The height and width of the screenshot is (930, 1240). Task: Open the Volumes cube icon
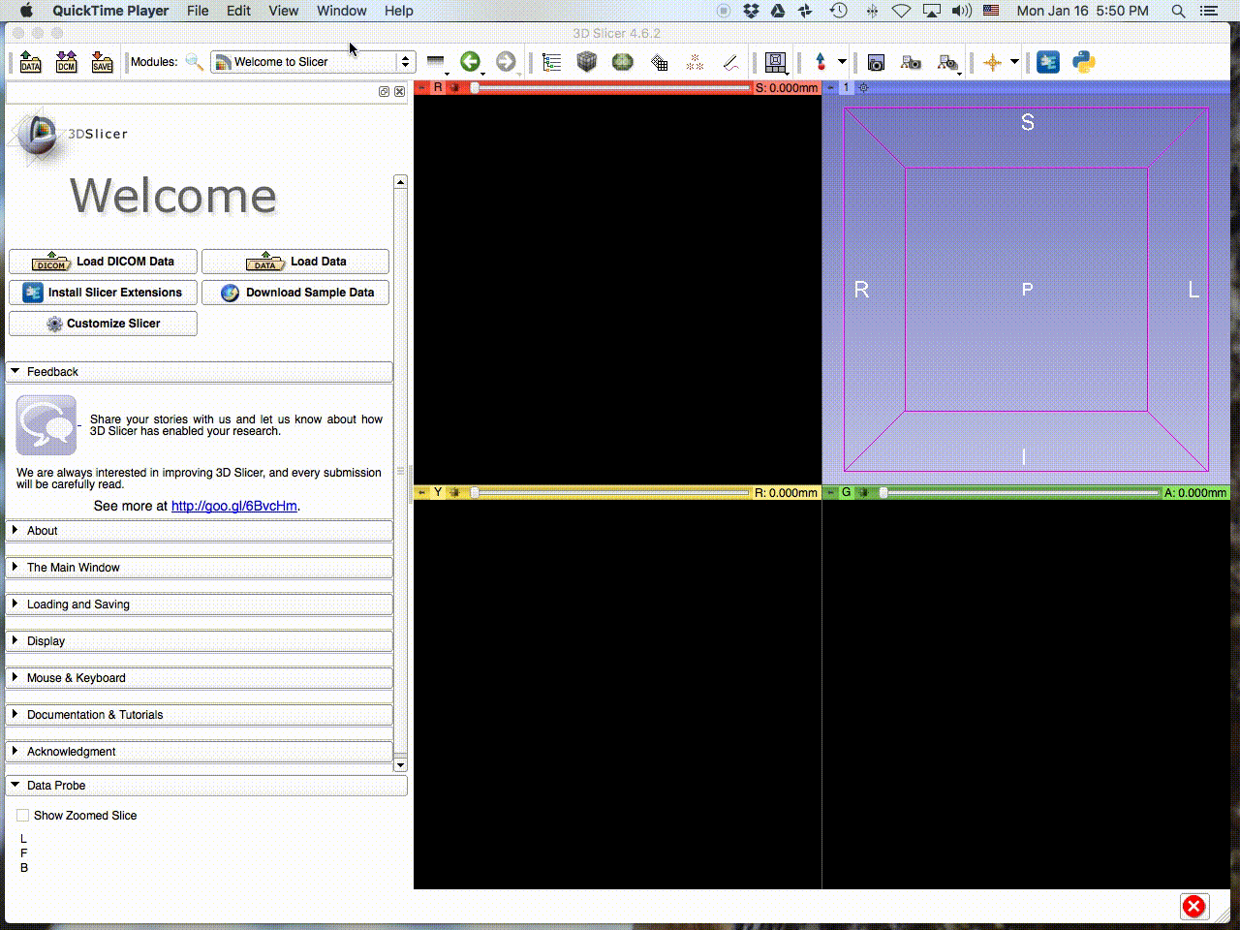[587, 62]
